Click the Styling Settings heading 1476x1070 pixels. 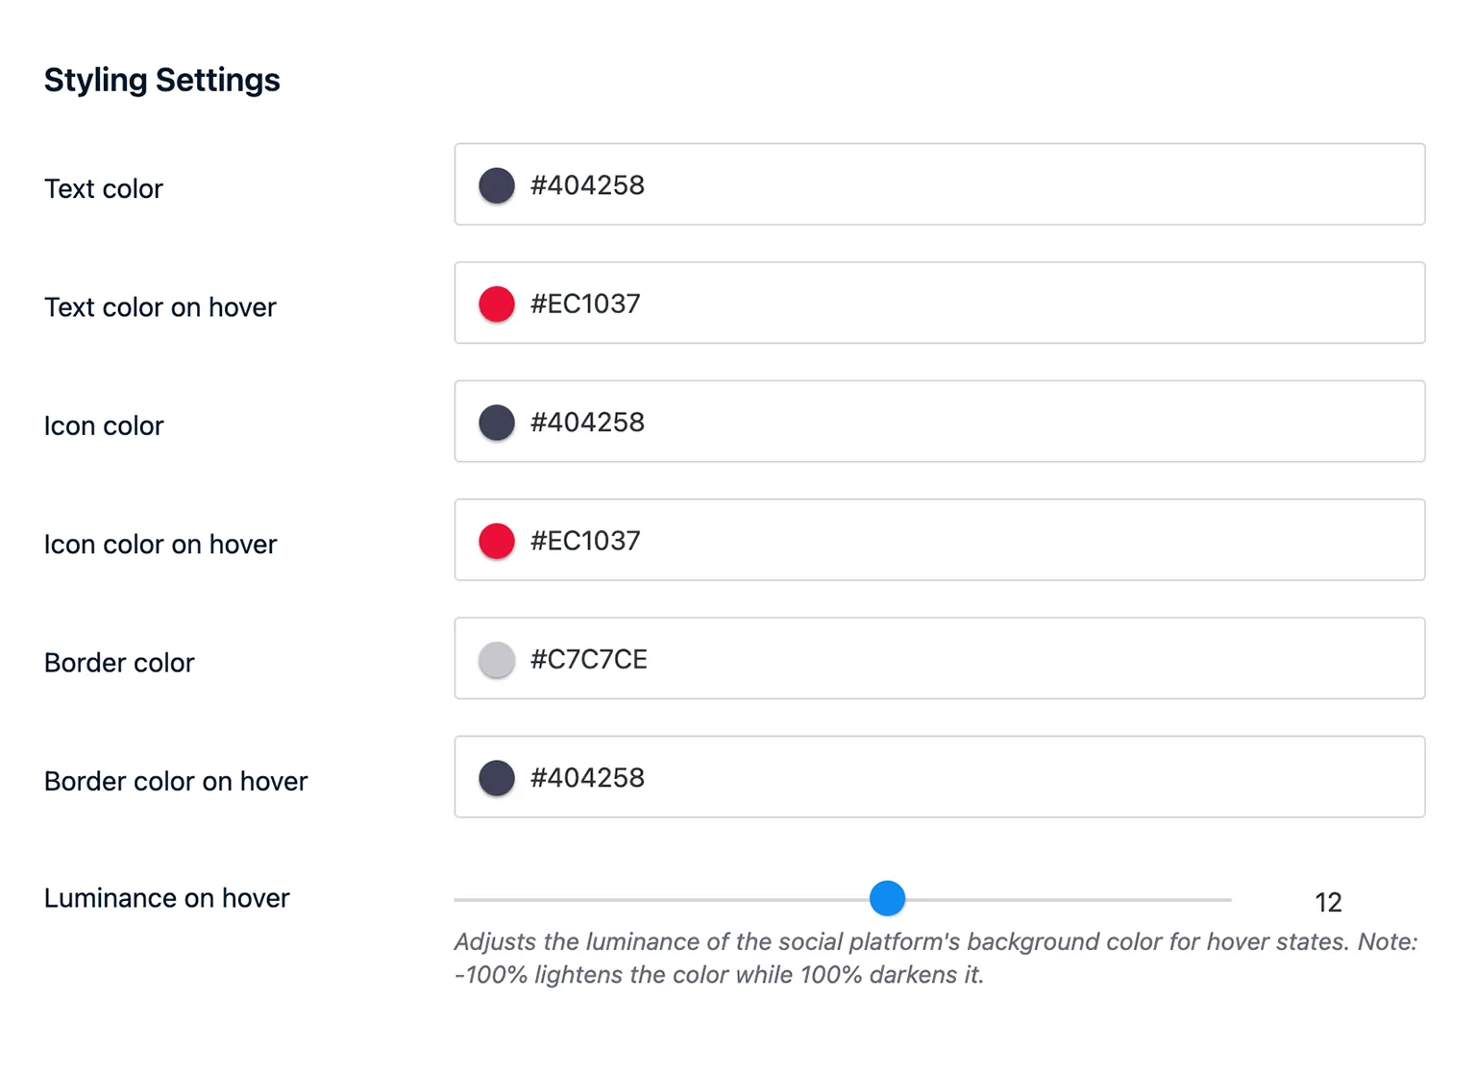point(161,80)
